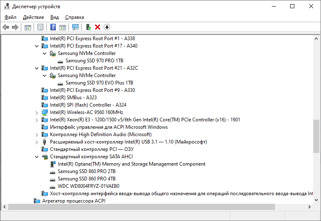Image resolution: width=321 pixels, height=221 pixels.
Task: Expand Контроллер High Definition Audio node
Action: (x=36, y=134)
